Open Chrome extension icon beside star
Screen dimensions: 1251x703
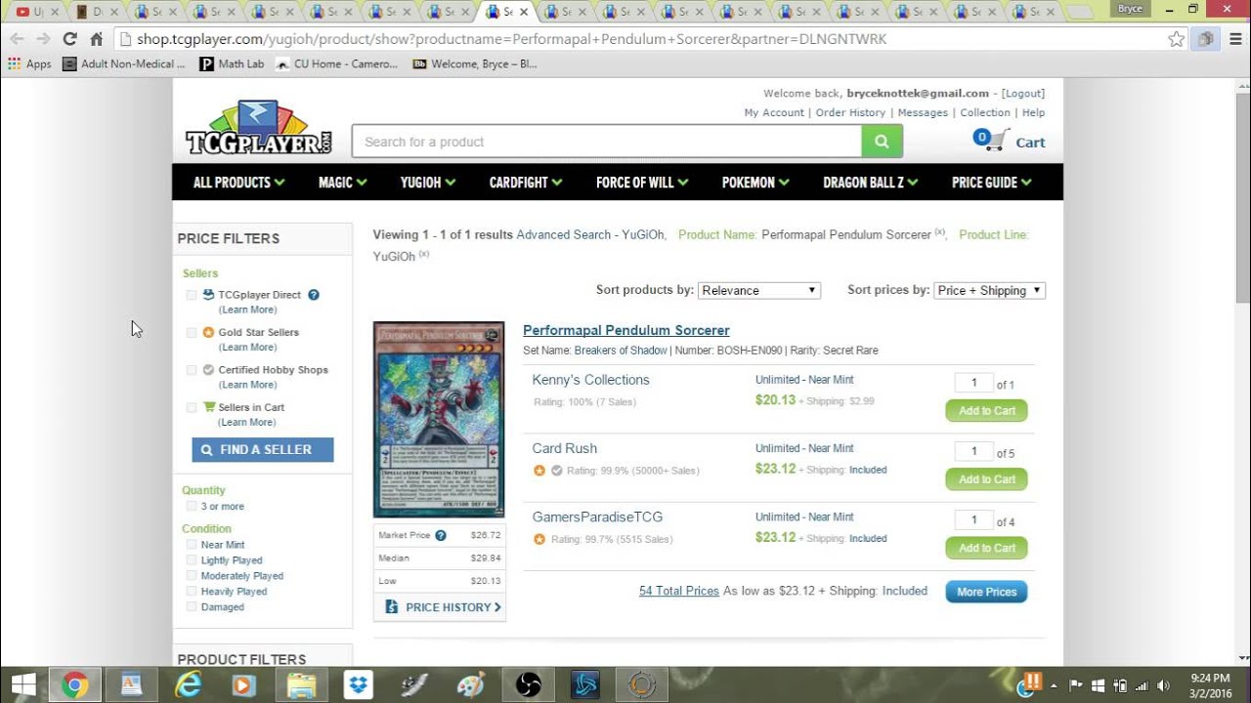coord(1206,39)
